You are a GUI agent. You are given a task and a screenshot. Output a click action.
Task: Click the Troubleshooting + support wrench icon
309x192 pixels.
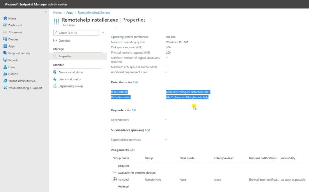pyautogui.click(x=5, y=88)
